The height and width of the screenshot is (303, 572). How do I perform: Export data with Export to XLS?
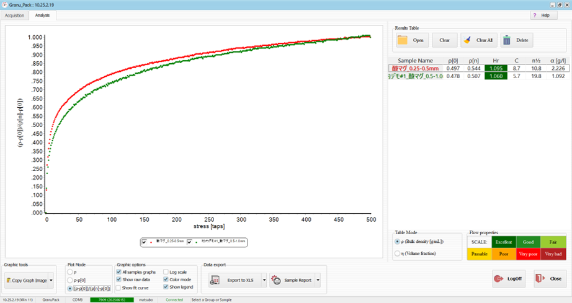[233, 280]
